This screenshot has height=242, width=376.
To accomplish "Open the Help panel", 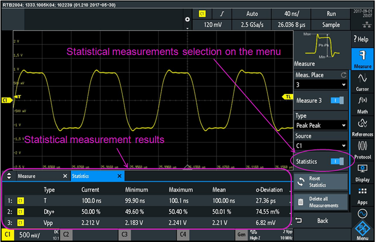I will click(x=362, y=39).
